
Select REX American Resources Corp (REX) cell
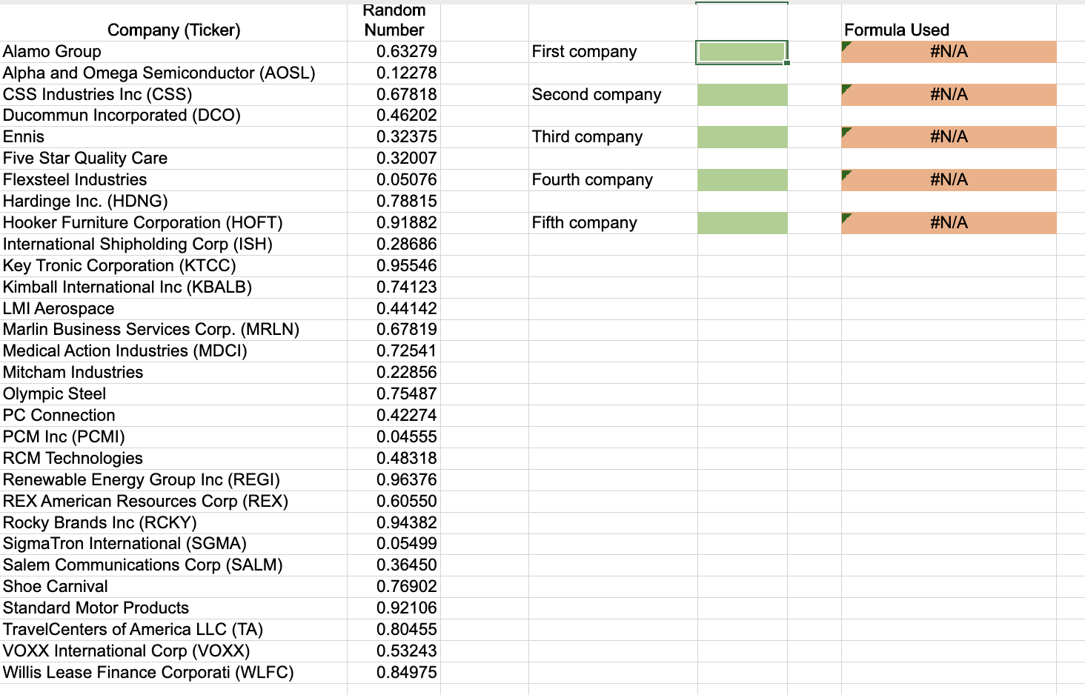click(x=173, y=502)
